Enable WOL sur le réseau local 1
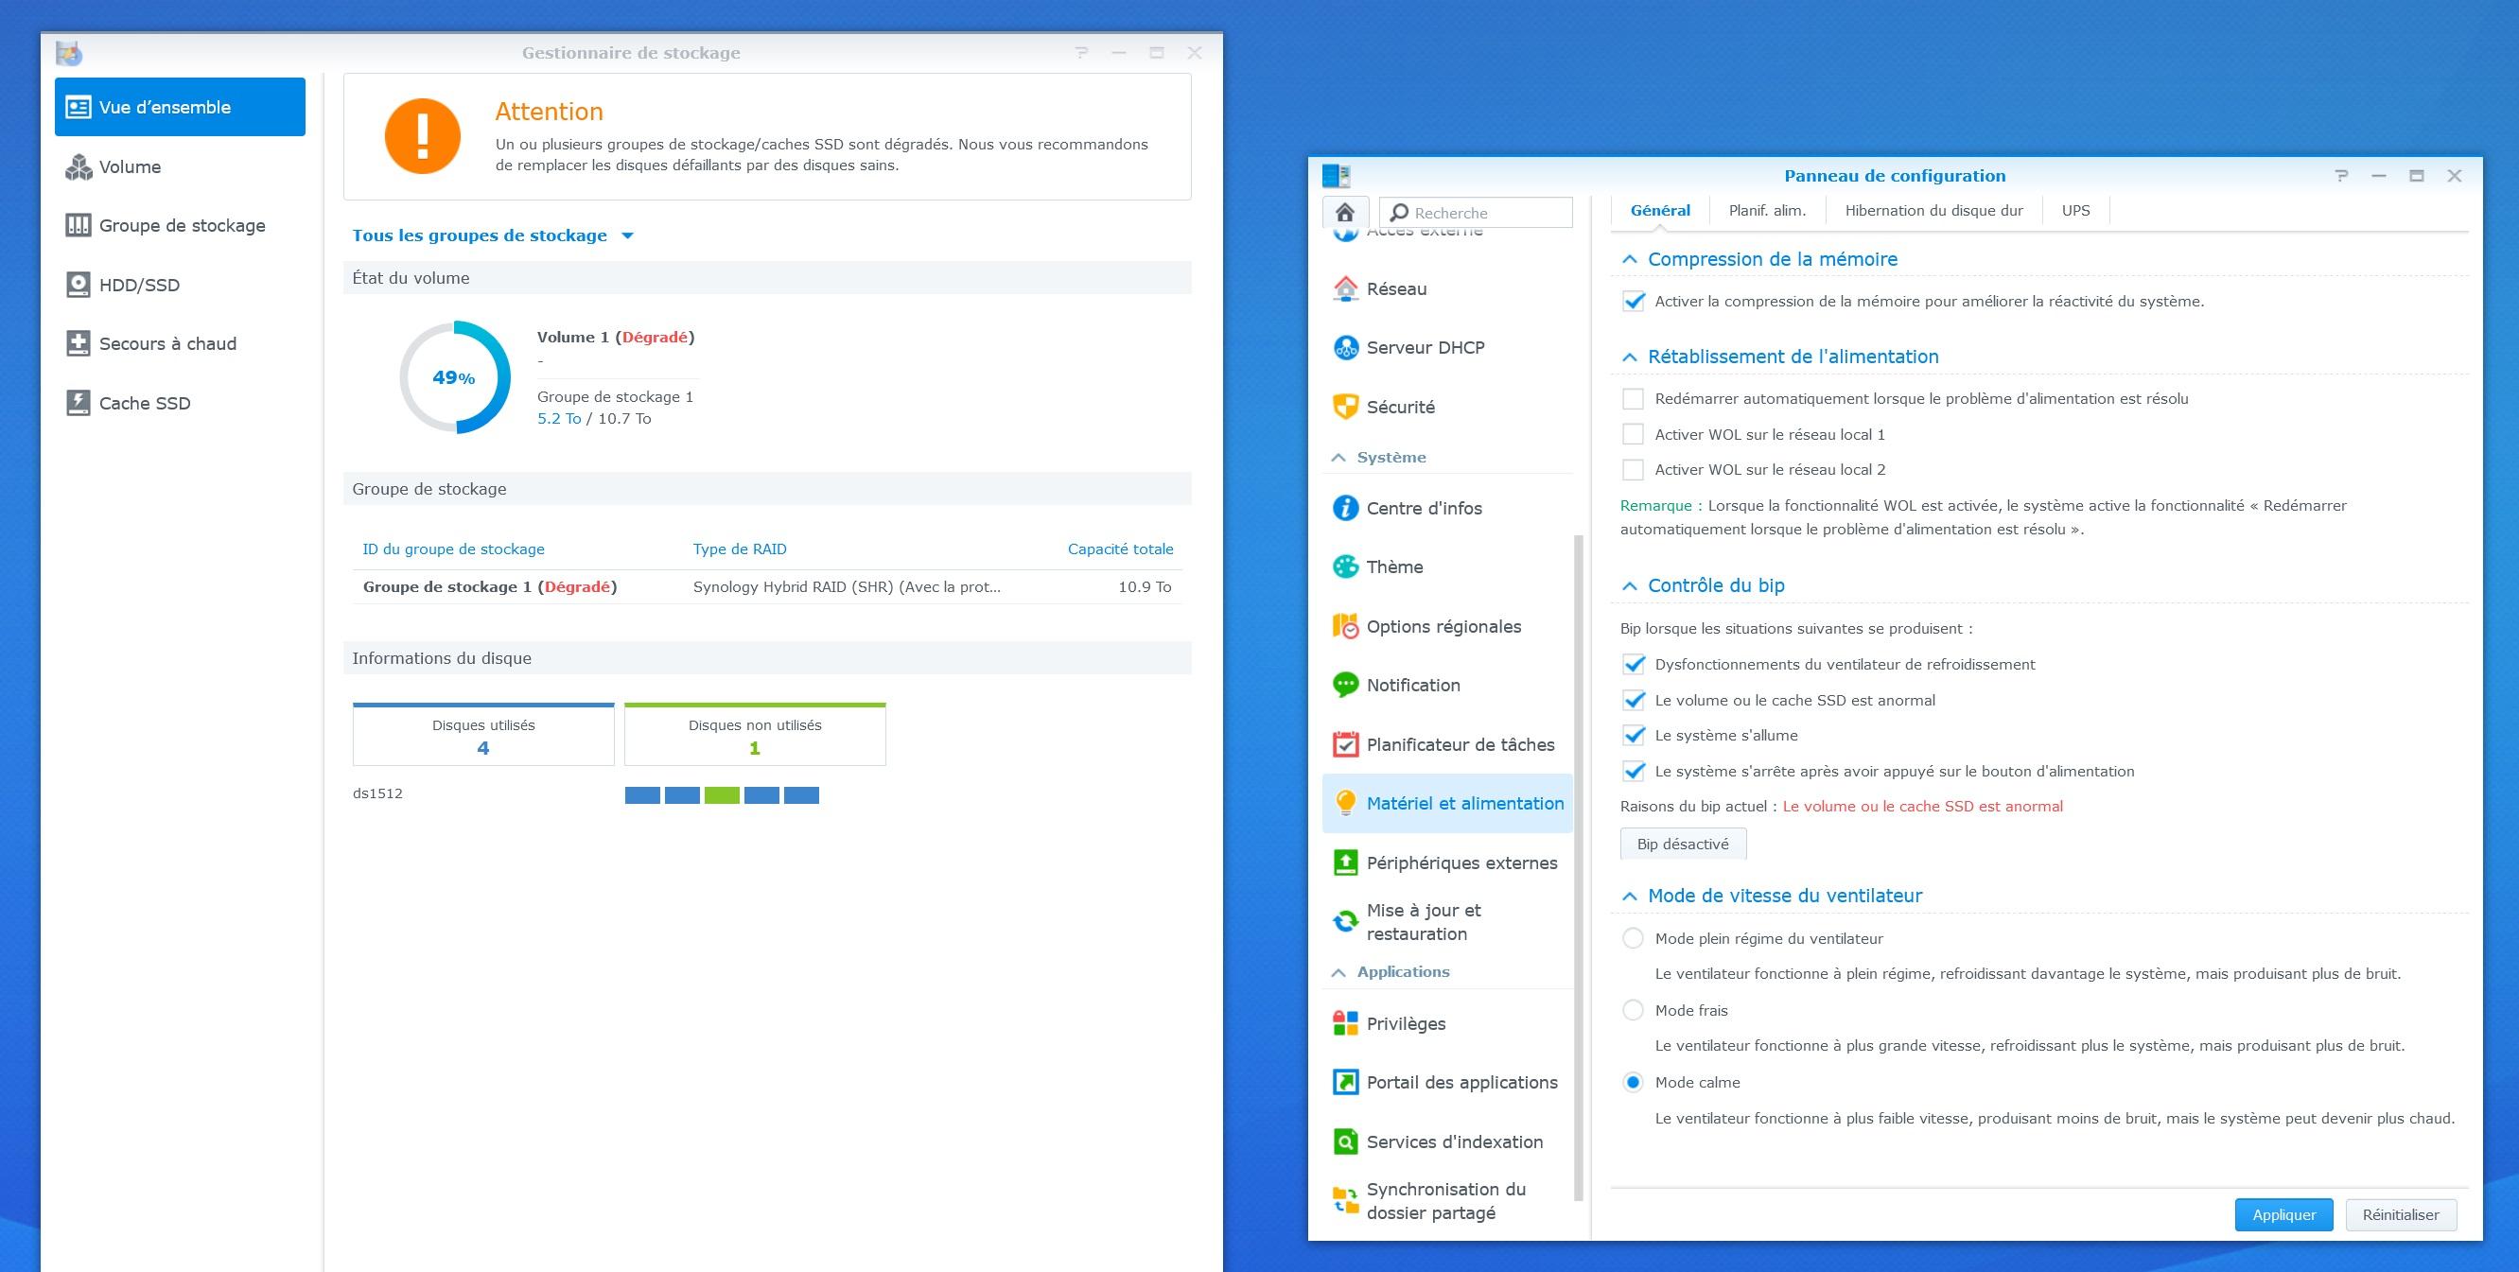The image size is (2519, 1272). (1633, 434)
